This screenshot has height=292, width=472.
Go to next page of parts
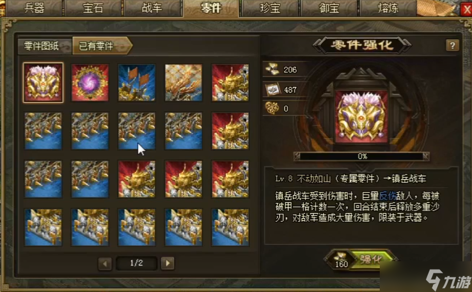pos(168,263)
